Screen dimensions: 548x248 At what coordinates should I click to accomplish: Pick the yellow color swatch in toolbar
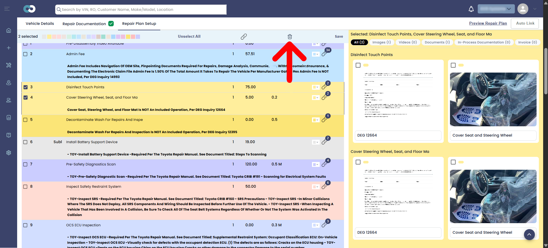(49, 37)
